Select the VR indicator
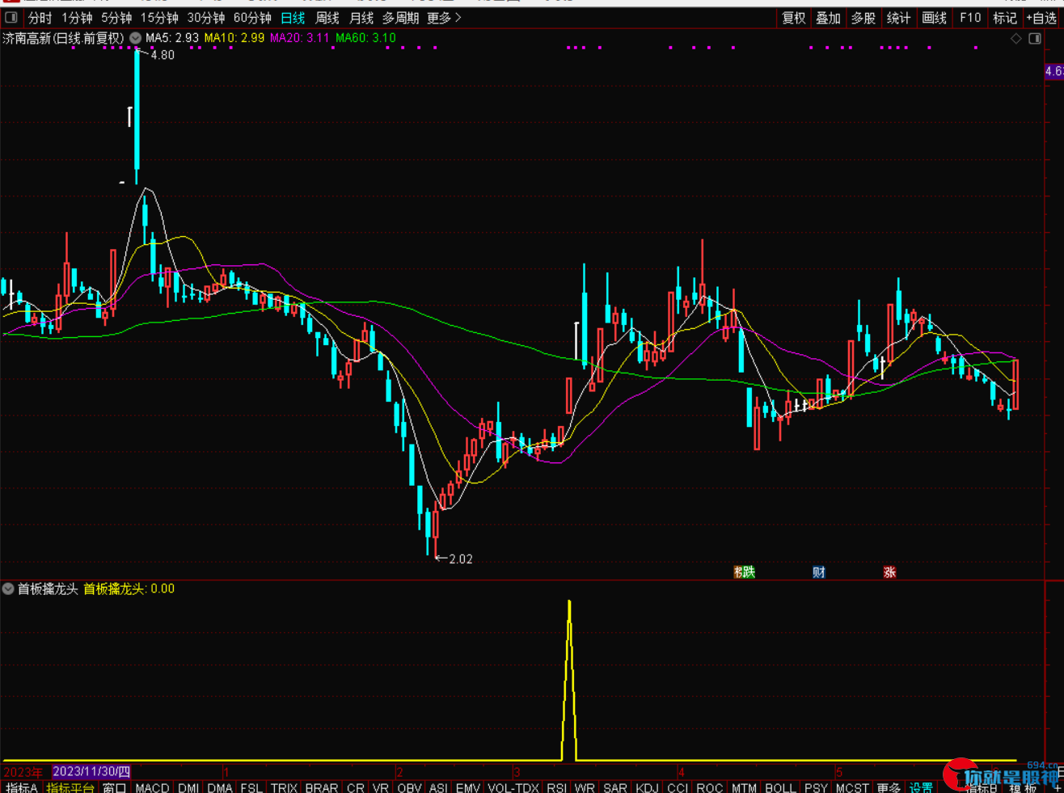The height and width of the screenshot is (793, 1064). (381, 787)
